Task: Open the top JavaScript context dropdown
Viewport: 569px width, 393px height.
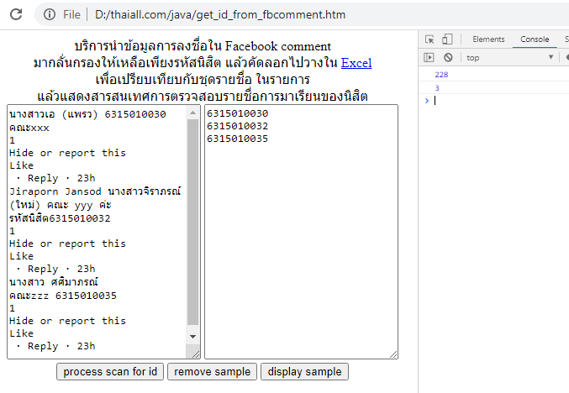Action: point(508,58)
